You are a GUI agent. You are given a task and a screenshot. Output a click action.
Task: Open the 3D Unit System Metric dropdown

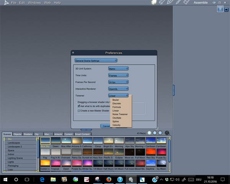tap(118, 69)
